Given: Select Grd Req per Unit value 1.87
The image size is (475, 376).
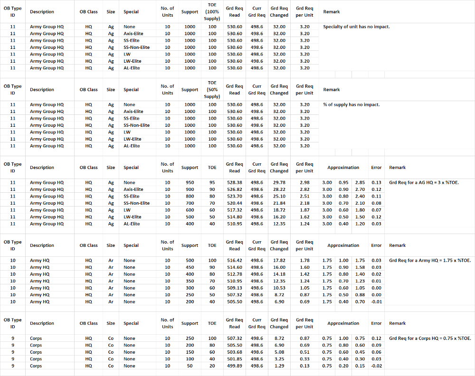Looking at the screenshot, I should [304, 210].
